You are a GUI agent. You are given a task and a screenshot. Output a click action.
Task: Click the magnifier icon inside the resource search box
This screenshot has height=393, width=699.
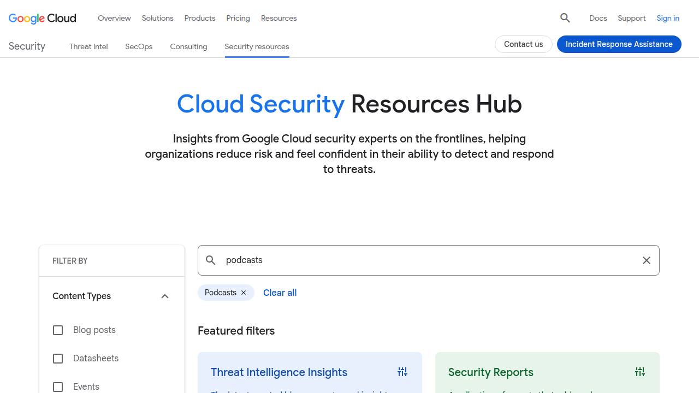(x=211, y=260)
